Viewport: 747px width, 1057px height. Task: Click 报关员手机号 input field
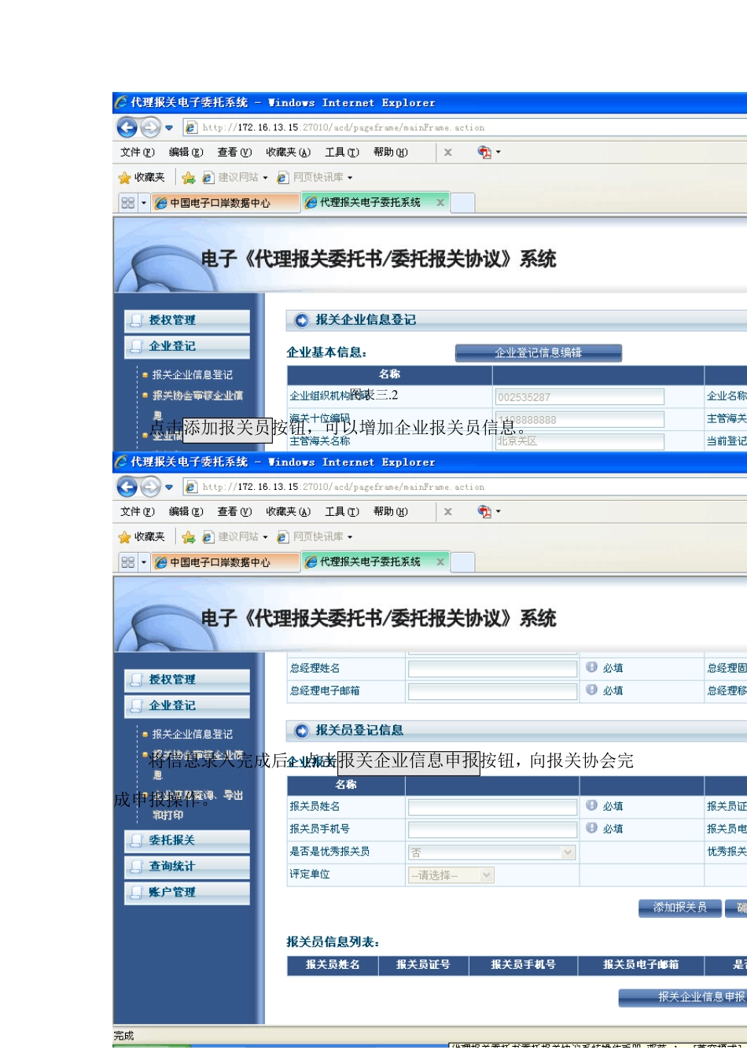[x=493, y=830]
